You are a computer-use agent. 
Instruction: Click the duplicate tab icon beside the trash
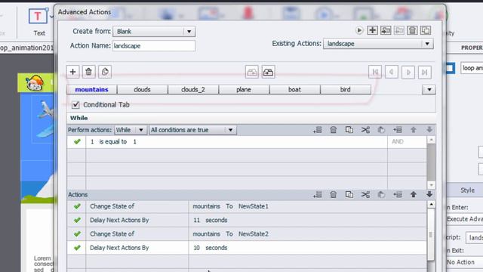click(105, 72)
